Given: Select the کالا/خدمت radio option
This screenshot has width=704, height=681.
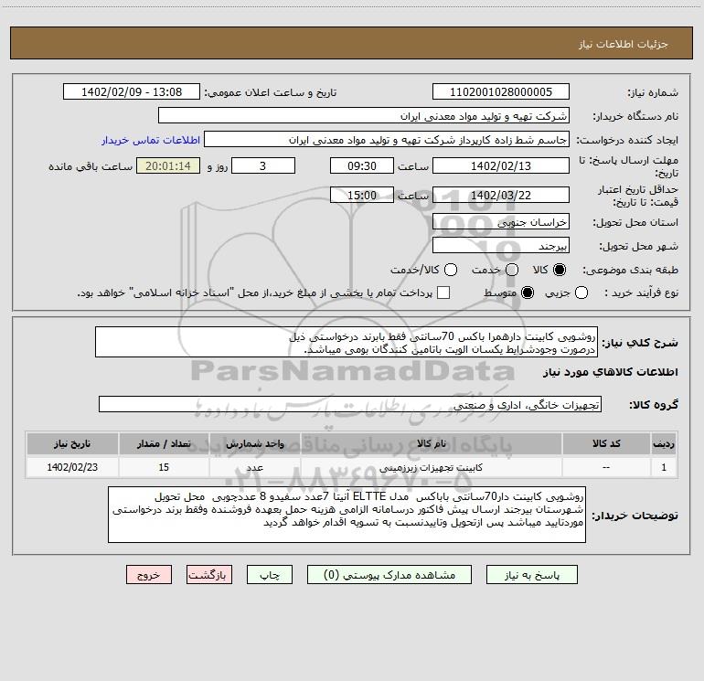Looking at the screenshot, I should 451,270.
